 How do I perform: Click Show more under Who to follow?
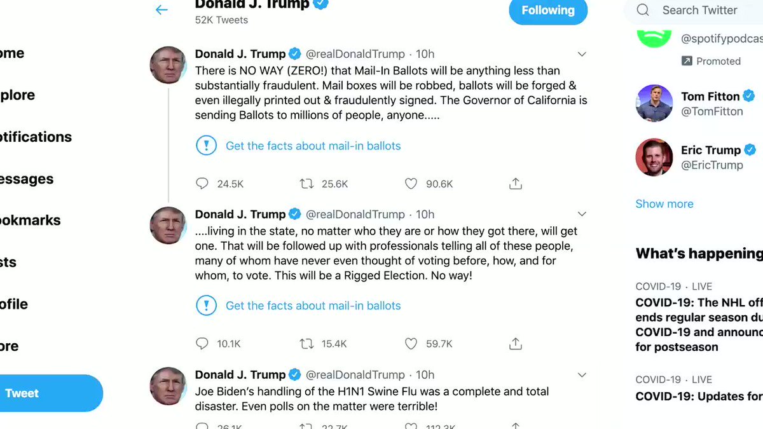tap(664, 204)
